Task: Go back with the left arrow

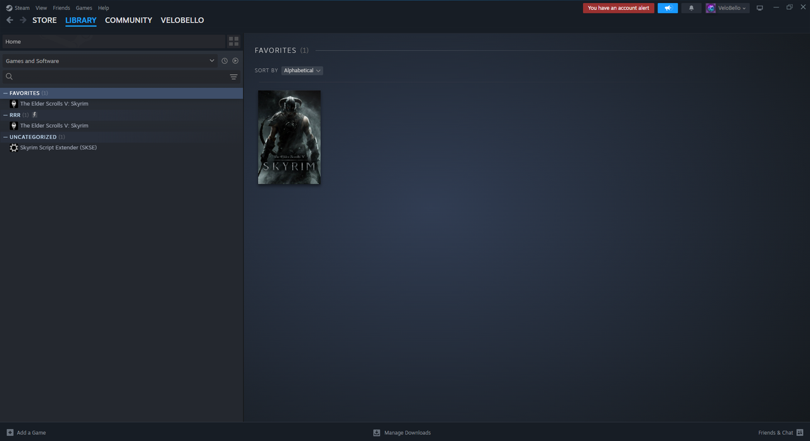Action: click(9, 20)
